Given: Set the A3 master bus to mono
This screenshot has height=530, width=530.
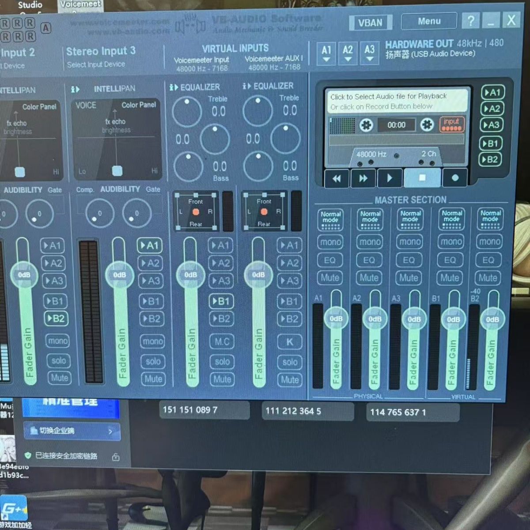Looking at the screenshot, I should (x=410, y=242).
